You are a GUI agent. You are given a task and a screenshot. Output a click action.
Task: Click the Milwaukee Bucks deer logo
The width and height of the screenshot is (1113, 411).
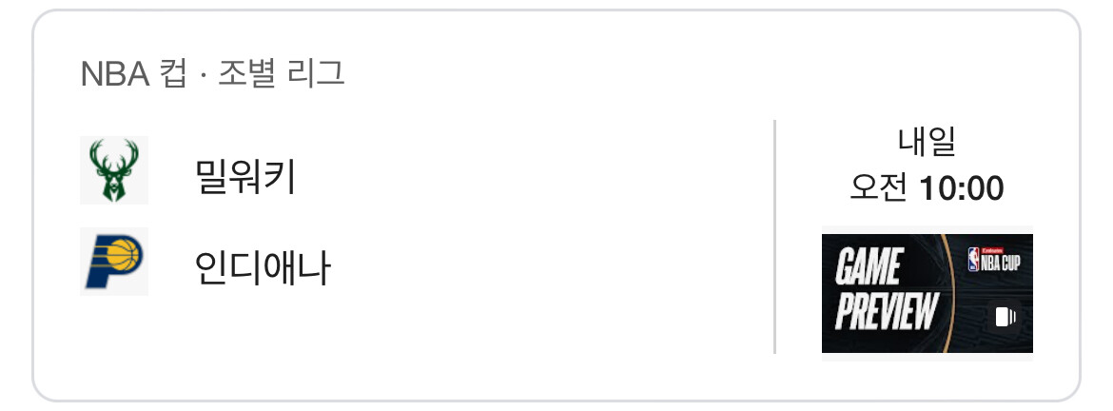114,170
